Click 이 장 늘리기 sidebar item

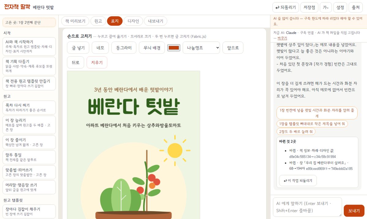pos(29,125)
